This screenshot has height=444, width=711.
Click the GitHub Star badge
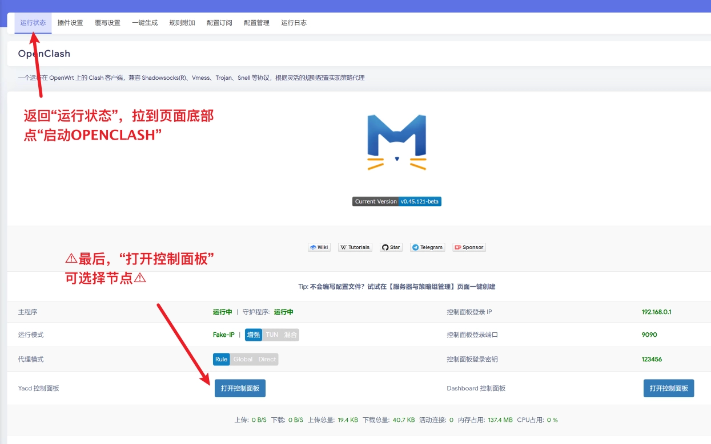coord(391,247)
